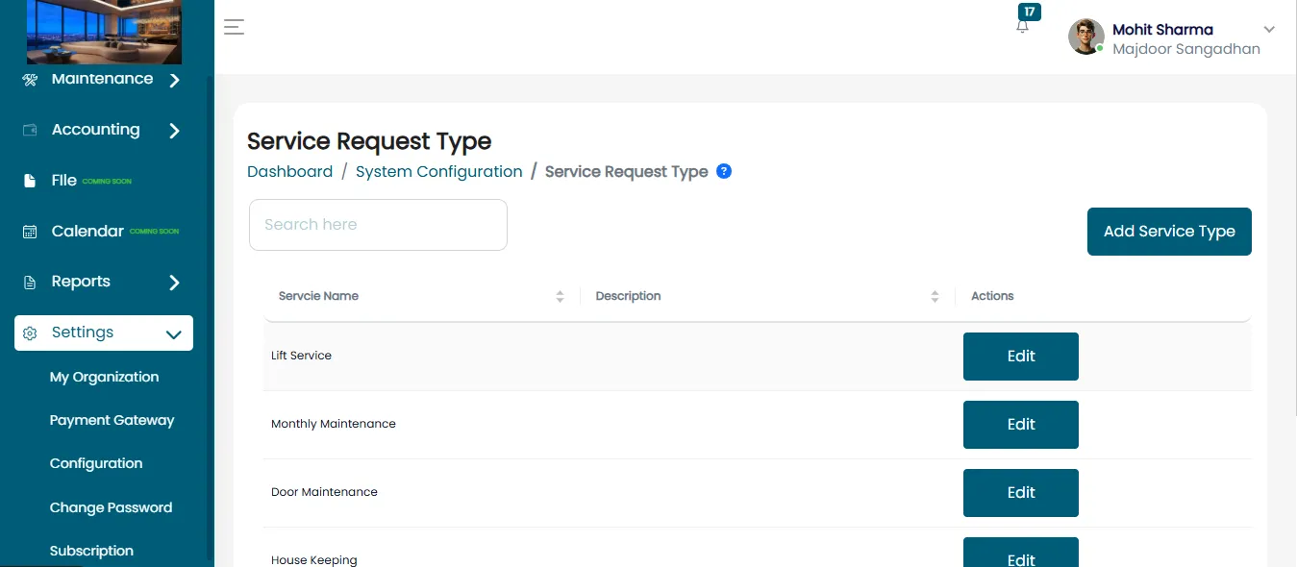This screenshot has width=1297, height=567.
Task: Sort by Servcie Name column arrows
Action: (x=560, y=297)
